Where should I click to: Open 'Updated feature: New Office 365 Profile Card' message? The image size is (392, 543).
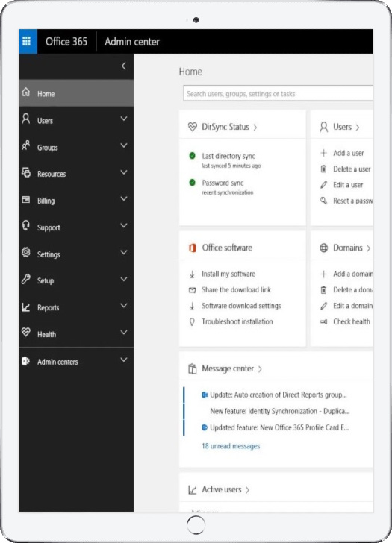click(279, 427)
